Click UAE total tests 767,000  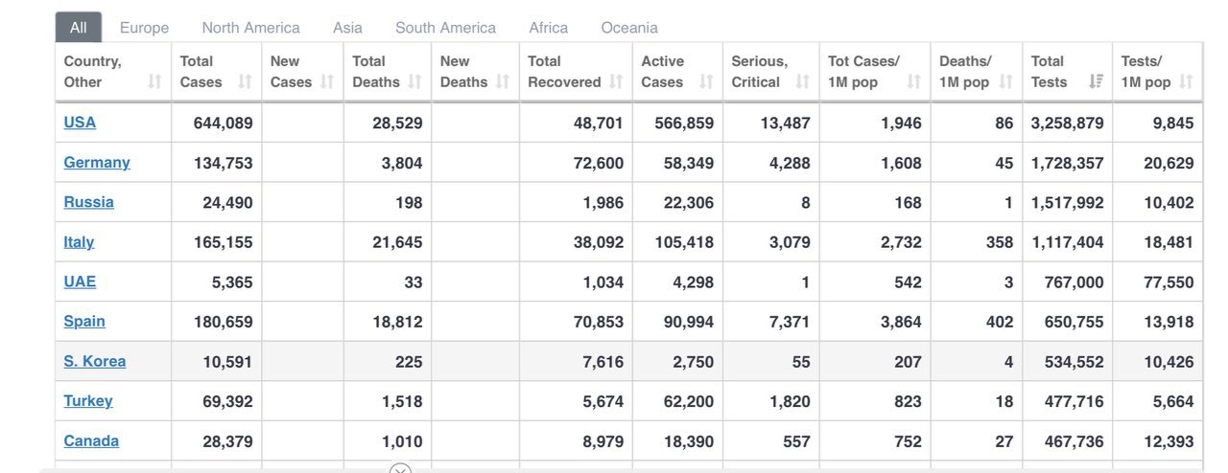pos(1074,282)
